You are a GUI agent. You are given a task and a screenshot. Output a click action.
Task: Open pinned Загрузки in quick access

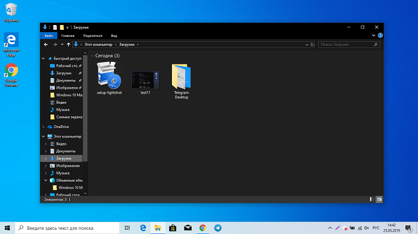pos(63,73)
